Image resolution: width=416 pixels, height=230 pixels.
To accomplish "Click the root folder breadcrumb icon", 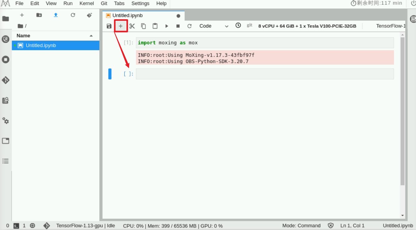I will pos(21,26).
